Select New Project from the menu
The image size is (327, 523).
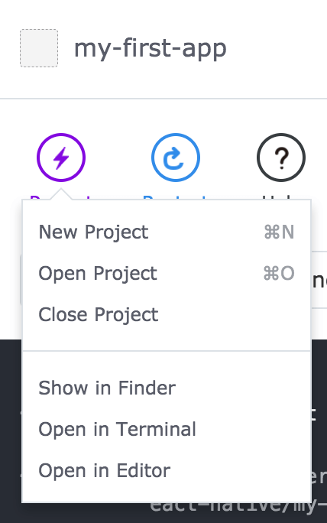point(167,232)
